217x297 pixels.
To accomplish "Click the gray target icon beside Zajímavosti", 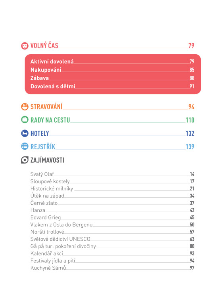I will click(x=25, y=160).
